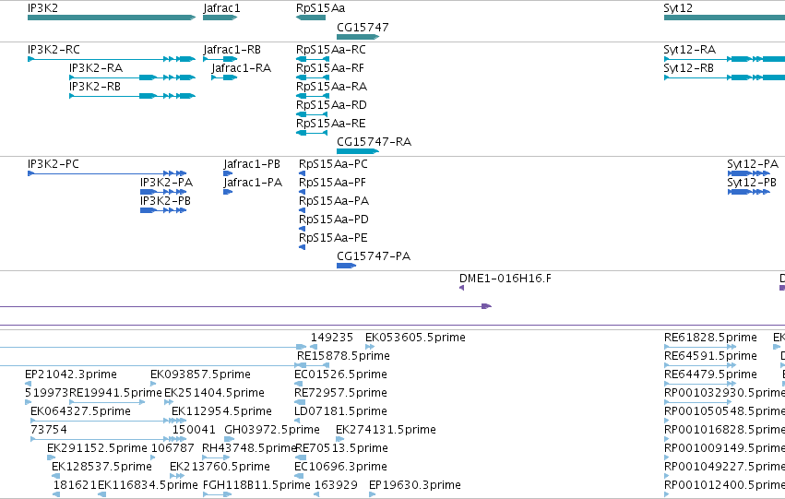Select the 149235 EST label
This screenshot has width=785, height=499.
331,338
